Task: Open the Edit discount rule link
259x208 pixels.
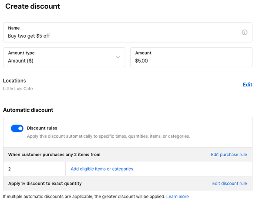Action: coord(229,183)
